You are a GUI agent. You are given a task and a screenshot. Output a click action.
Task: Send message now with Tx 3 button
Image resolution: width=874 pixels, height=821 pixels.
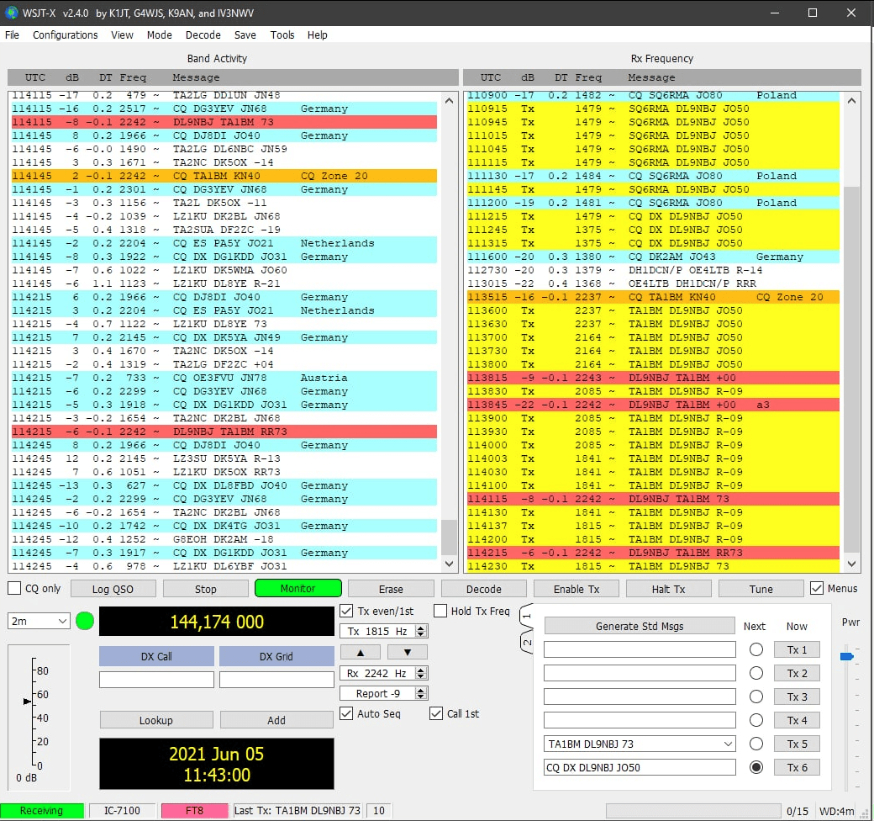797,697
